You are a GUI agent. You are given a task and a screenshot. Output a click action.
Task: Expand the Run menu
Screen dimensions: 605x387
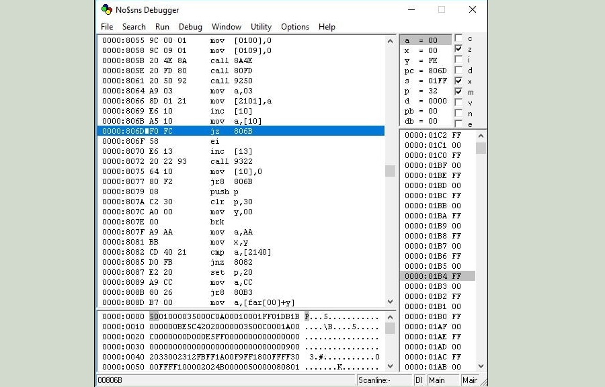[162, 27]
